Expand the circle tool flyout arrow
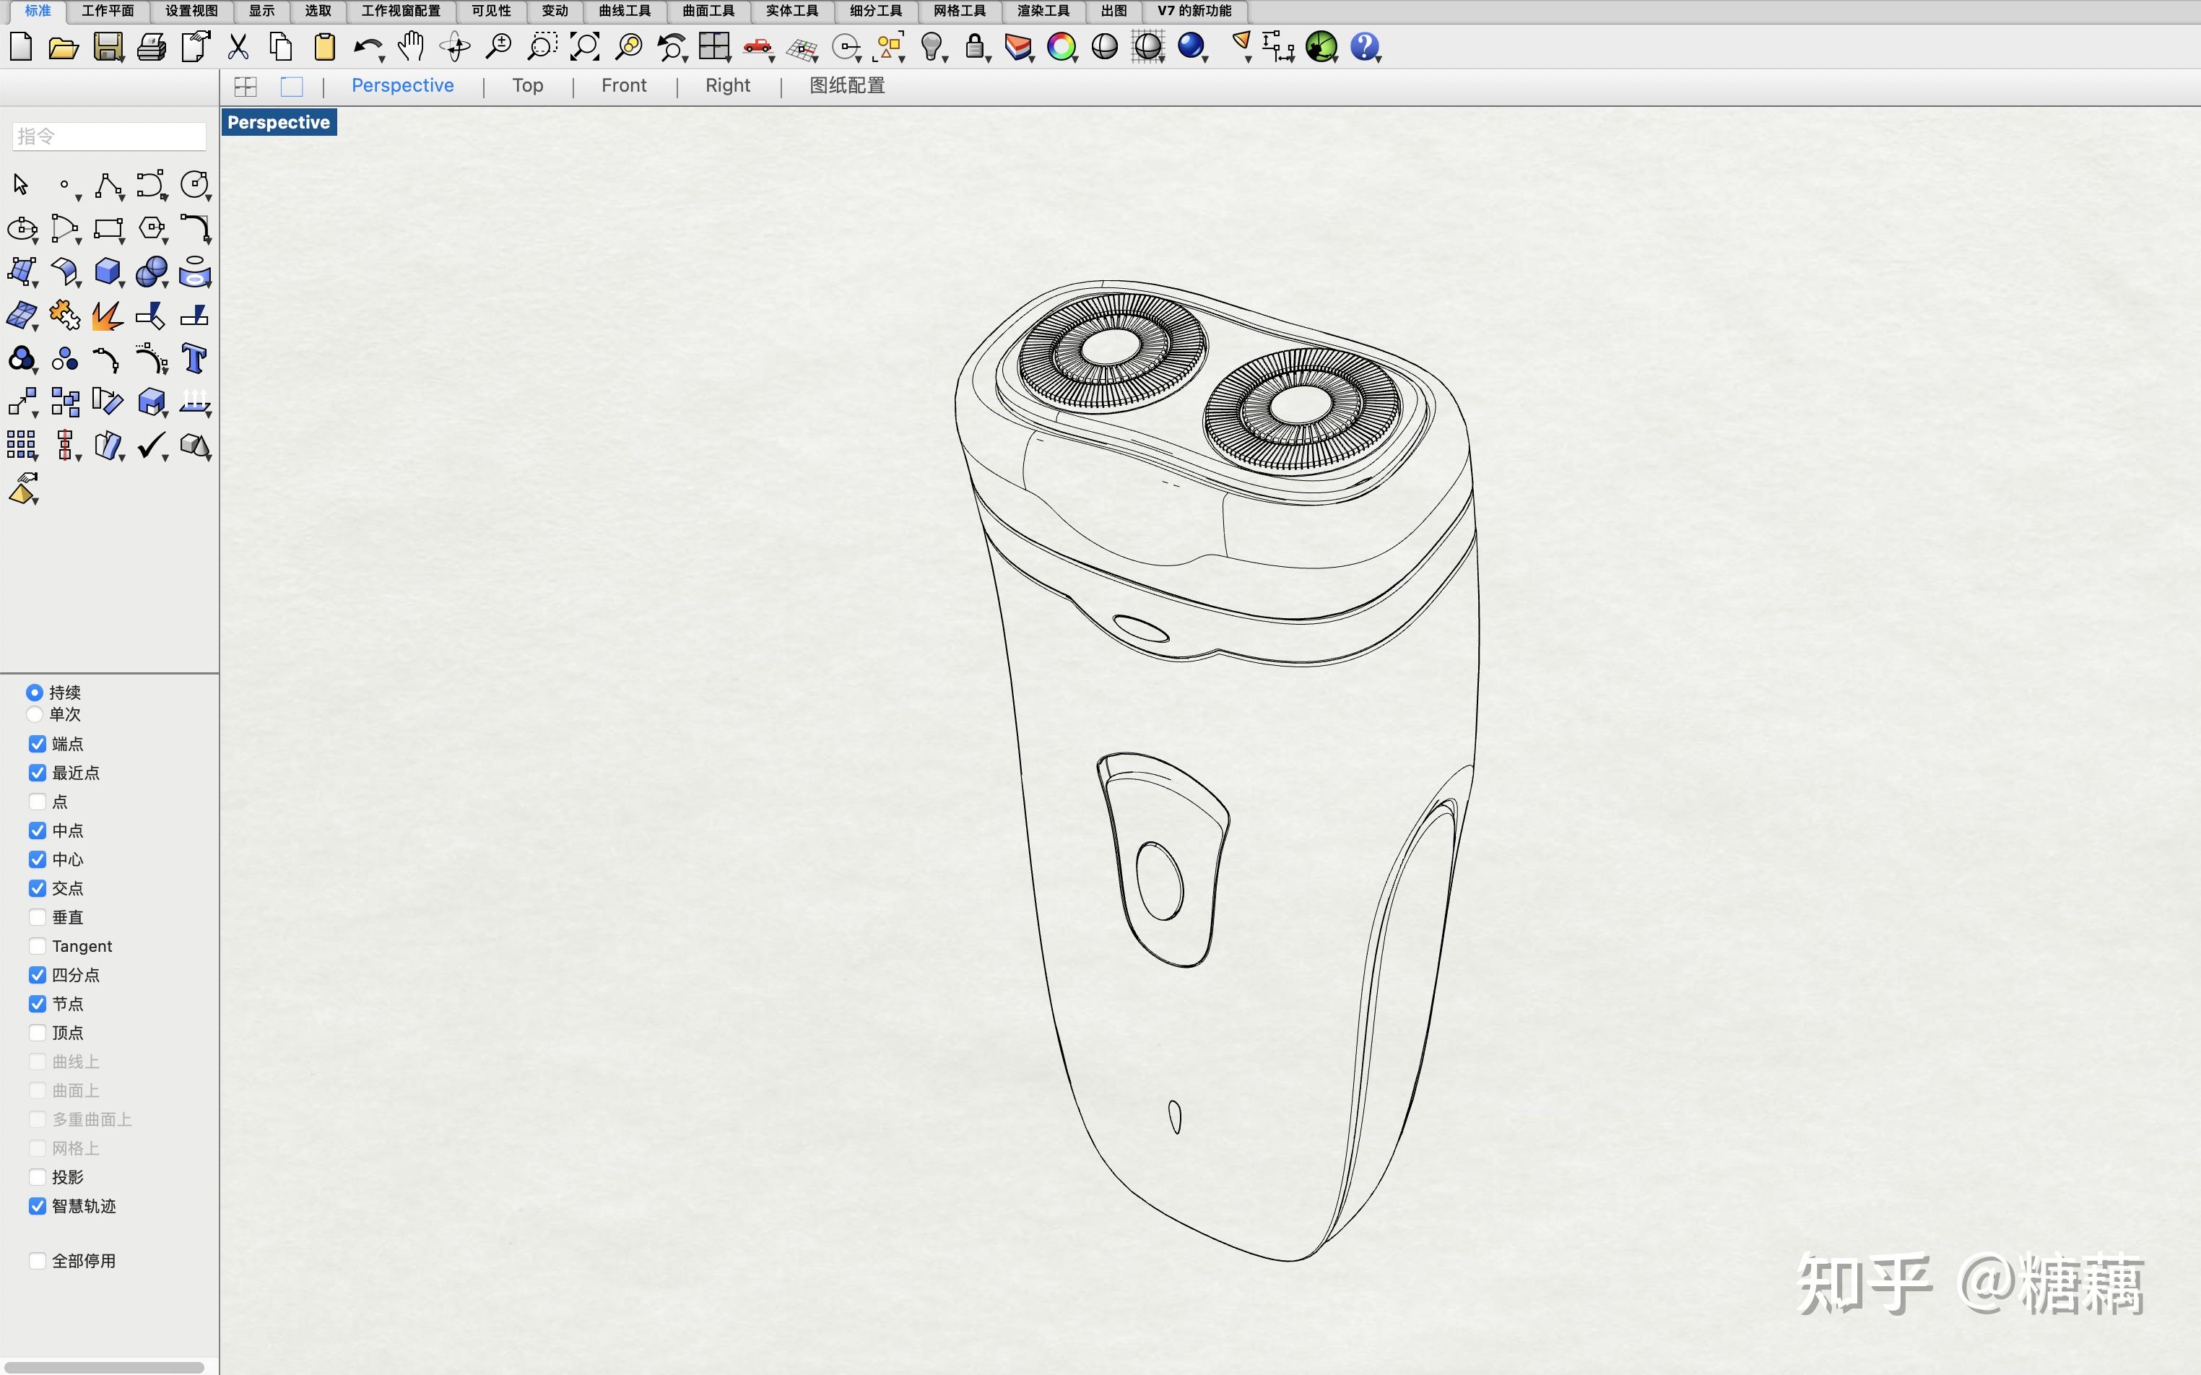The image size is (2201, 1375). (x=209, y=199)
